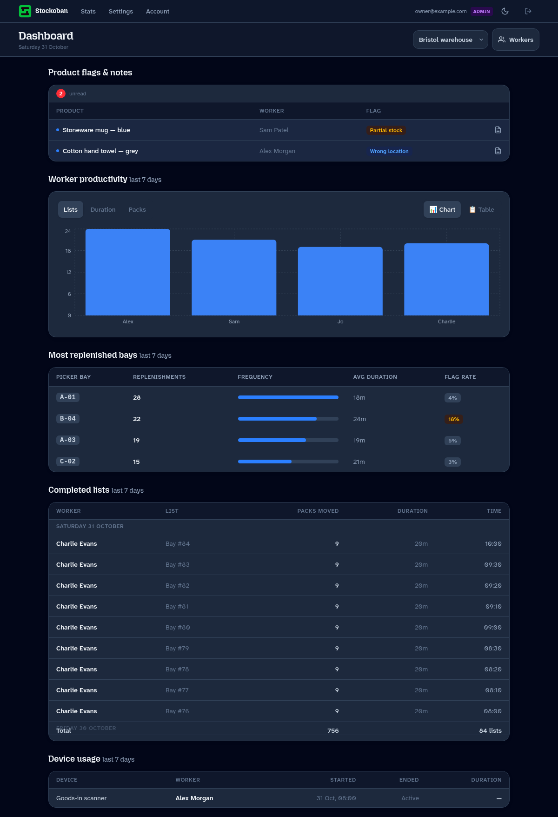Click the Bay #79 list entry
558x817 pixels.
pyautogui.click(x=177, y=648)
